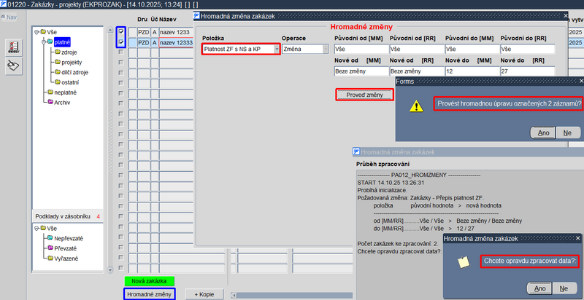Click Ne in the Forms dialog
584x300 pixels.
(567, 133)
